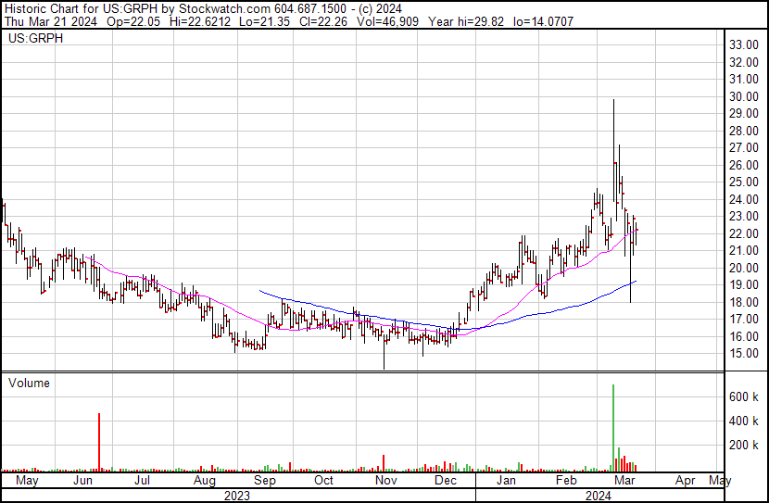Select the Sep month label
Screen dimensions: 769x503
tap(265, 481)
